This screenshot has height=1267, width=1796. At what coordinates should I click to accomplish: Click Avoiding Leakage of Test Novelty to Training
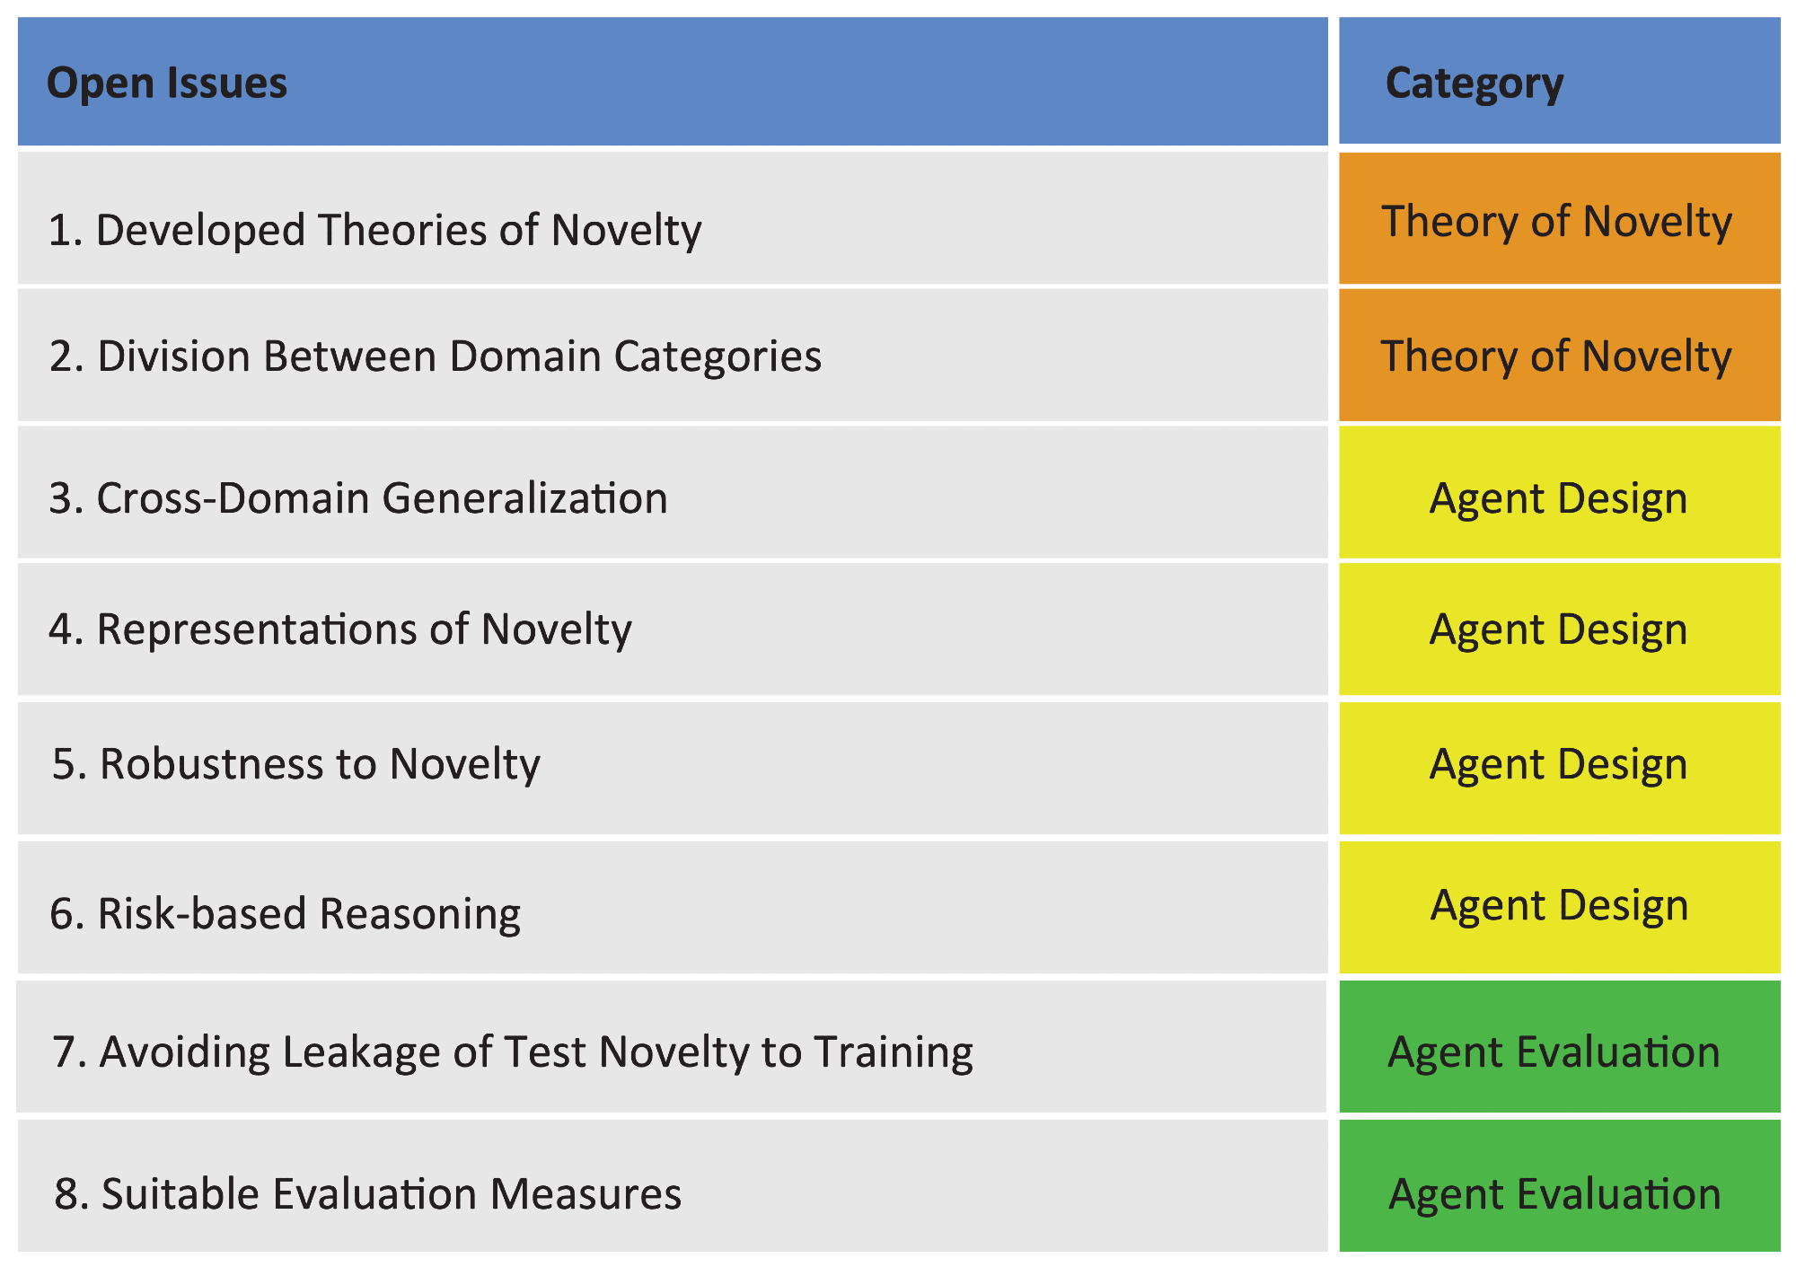pos(512,1051)
